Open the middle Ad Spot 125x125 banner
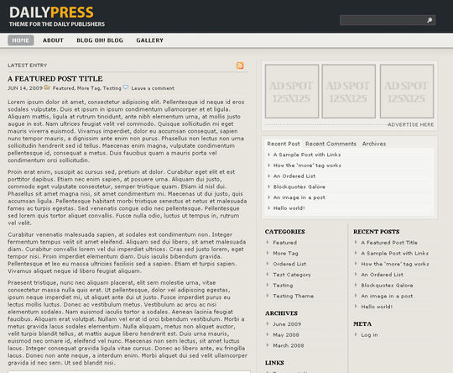The height and width of the screenshot is (373, 453). coord(349,92)
